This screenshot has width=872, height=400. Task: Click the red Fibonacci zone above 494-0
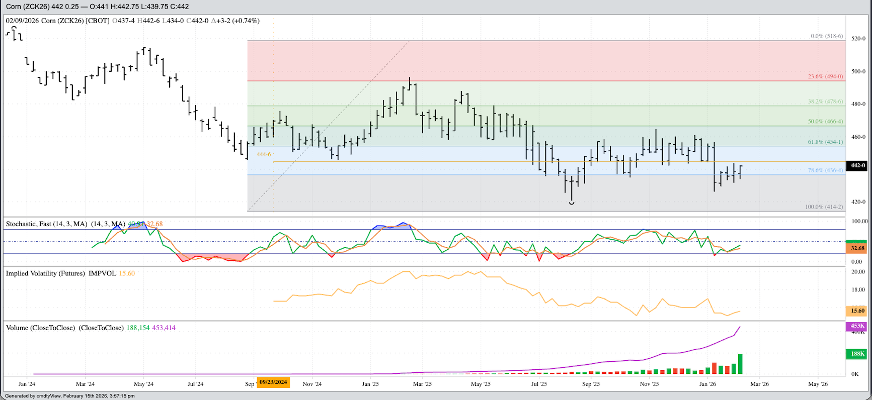pos(503,60)
